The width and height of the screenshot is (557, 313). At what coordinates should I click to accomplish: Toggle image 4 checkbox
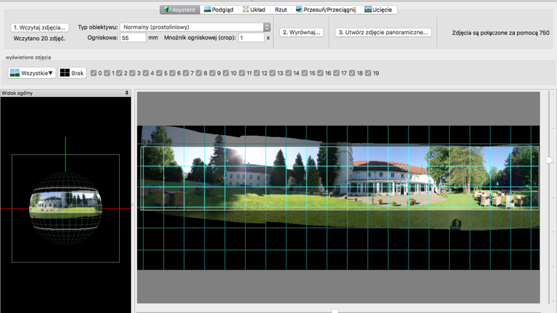[146, 73]
